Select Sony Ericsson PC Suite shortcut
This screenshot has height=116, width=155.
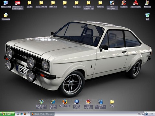(x=41, y=104)
